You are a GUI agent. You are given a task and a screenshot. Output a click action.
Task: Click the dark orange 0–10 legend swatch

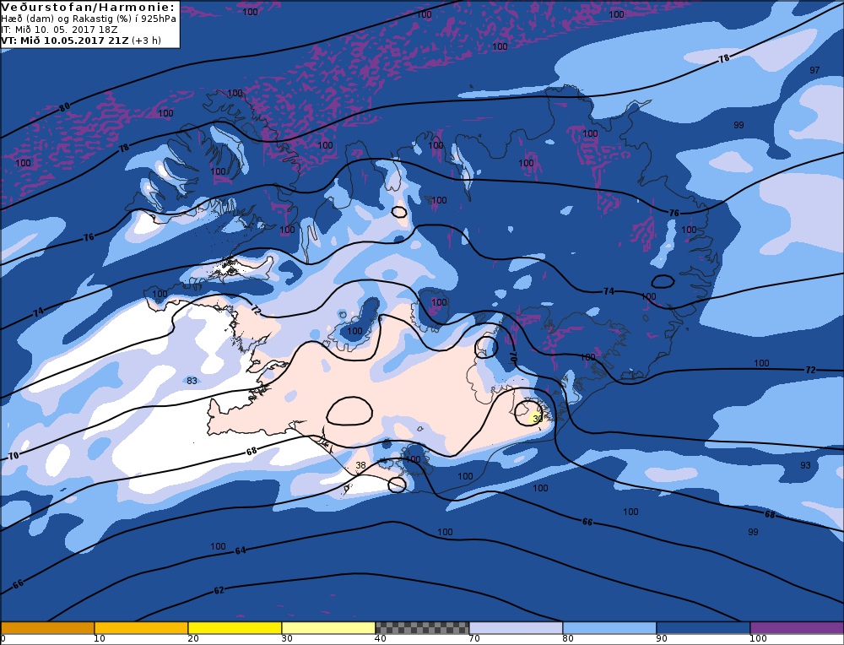tap(47, 628)
